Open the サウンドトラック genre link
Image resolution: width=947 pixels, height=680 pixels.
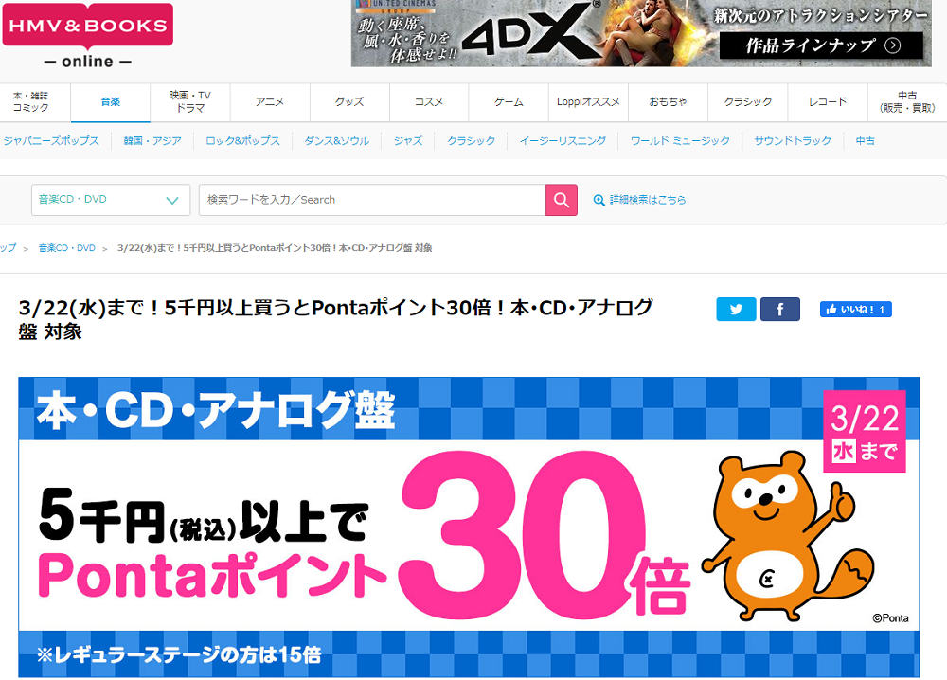[793, 141]
